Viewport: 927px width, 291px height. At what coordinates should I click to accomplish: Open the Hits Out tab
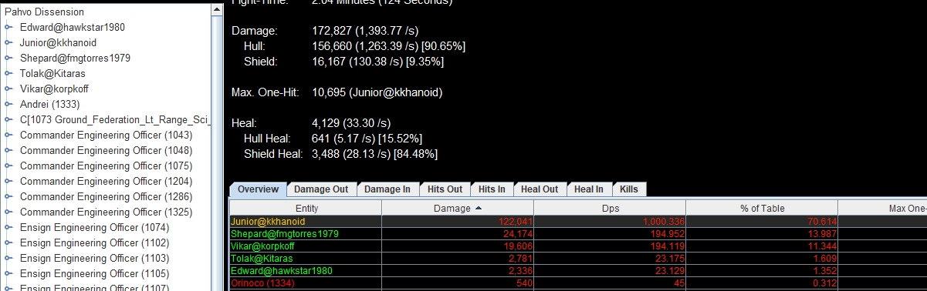pyautogui.click(x=445, y=189)
